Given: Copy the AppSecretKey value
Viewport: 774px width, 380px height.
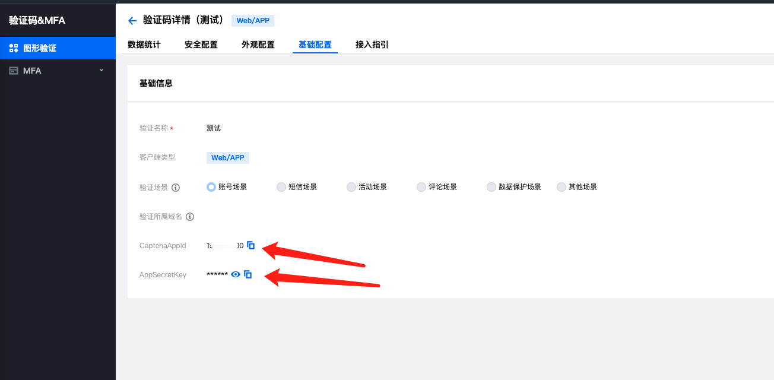Looking at the screenshot, I should [248, 274].
